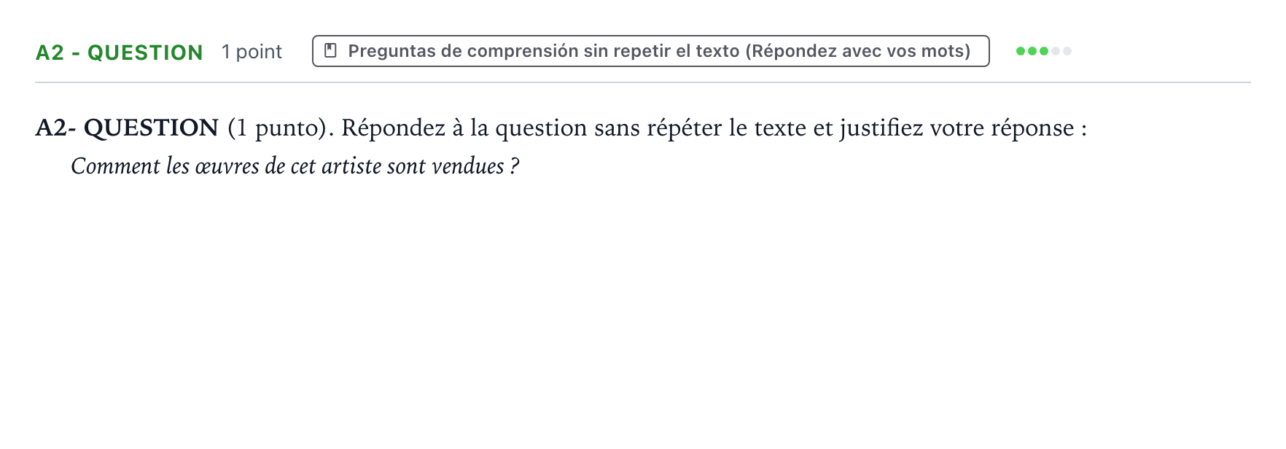This screenshot has width=1286, height=449.
Task: Select the 1 point label
Action: click(252, 52)
